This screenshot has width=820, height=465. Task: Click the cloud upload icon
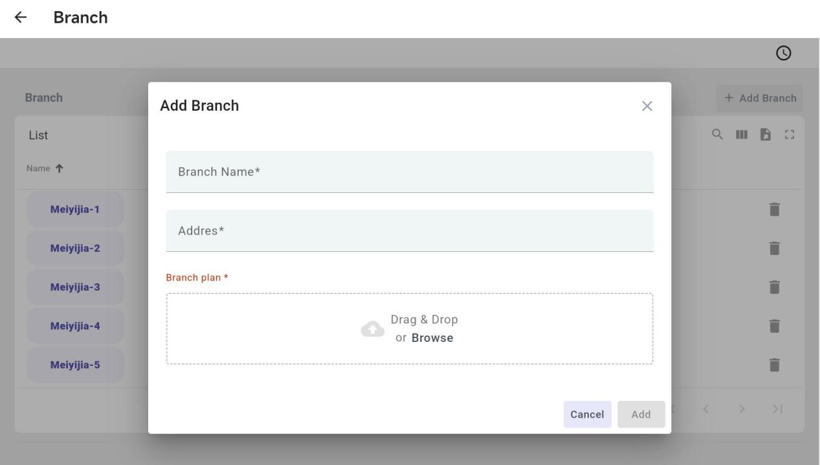[x=372, y=329]
